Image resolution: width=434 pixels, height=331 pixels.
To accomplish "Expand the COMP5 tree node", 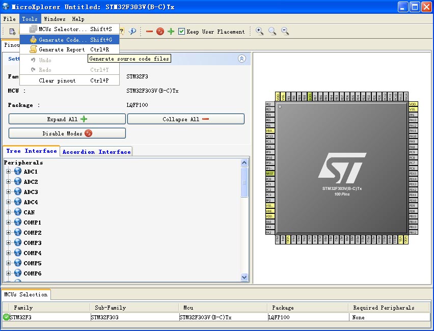I will click(x=8, y=263).
